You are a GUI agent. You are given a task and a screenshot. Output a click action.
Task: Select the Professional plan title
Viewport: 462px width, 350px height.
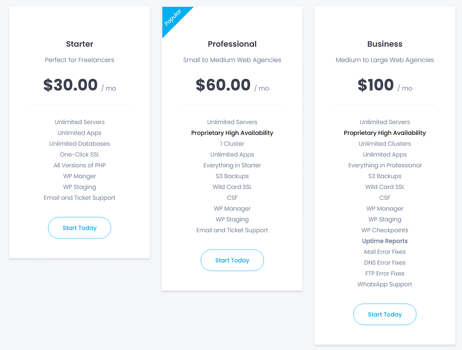click(232, 44)
